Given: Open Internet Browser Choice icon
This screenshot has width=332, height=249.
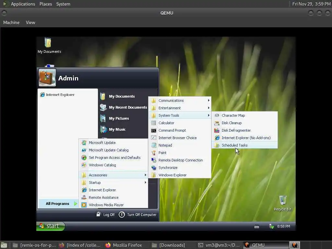Looking at the screenshot, I should click(x=153, y=138).
